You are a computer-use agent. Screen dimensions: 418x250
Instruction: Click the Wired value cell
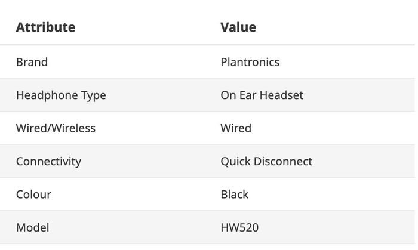[x=236, y=128]
